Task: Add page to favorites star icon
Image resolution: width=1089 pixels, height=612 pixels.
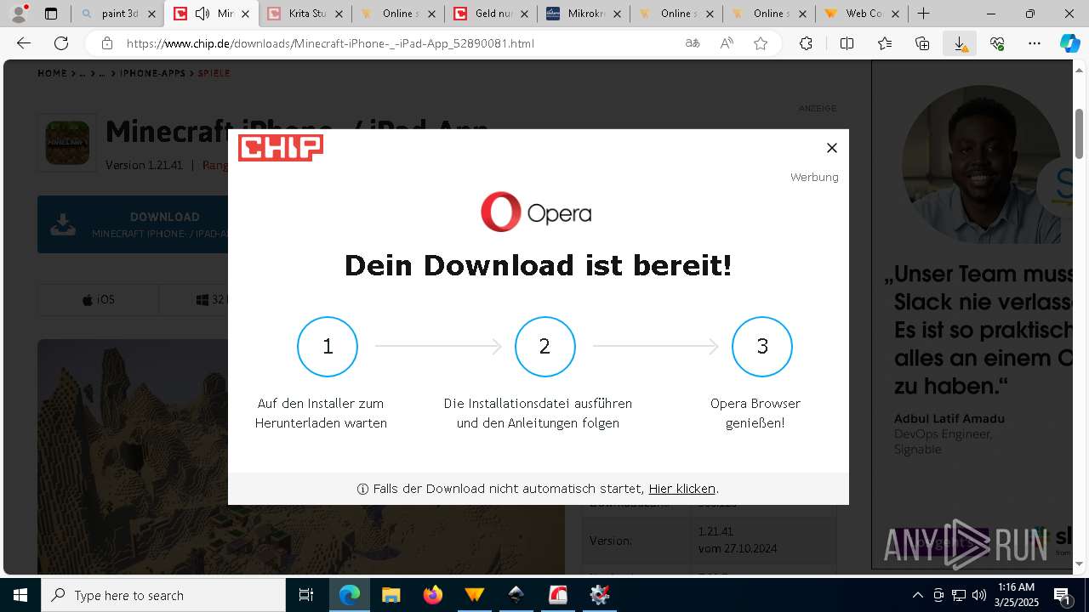Action: point(761,43)
